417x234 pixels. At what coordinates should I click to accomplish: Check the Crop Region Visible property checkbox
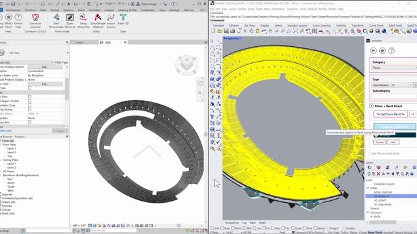(29, 101)
